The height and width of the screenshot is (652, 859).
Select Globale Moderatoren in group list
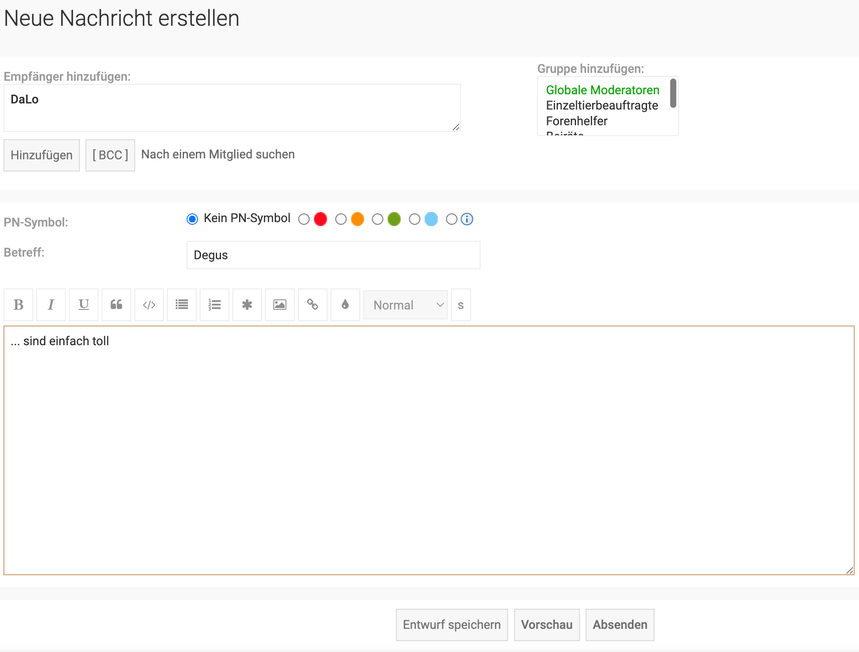click(602, 90)
